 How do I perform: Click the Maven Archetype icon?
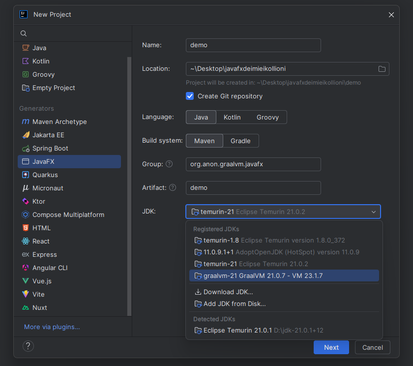pyautogui.click(x=26, y=122)
